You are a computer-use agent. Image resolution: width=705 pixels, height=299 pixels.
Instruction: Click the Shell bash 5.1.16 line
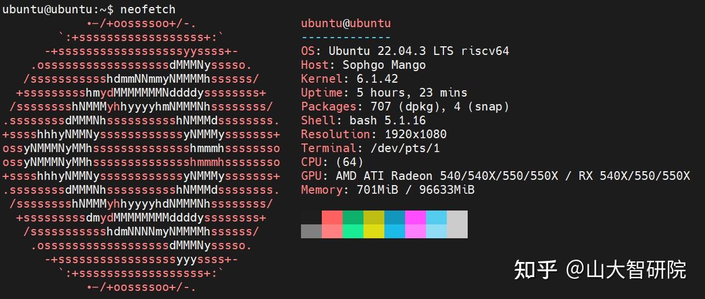click(363, 120)
